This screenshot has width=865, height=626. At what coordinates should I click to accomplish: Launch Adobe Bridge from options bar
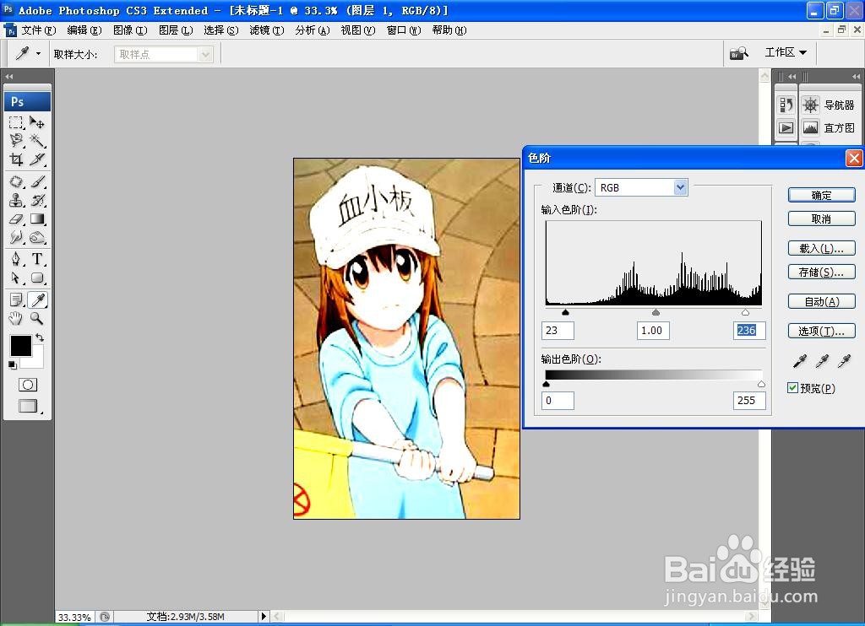[x=738, y=53]
